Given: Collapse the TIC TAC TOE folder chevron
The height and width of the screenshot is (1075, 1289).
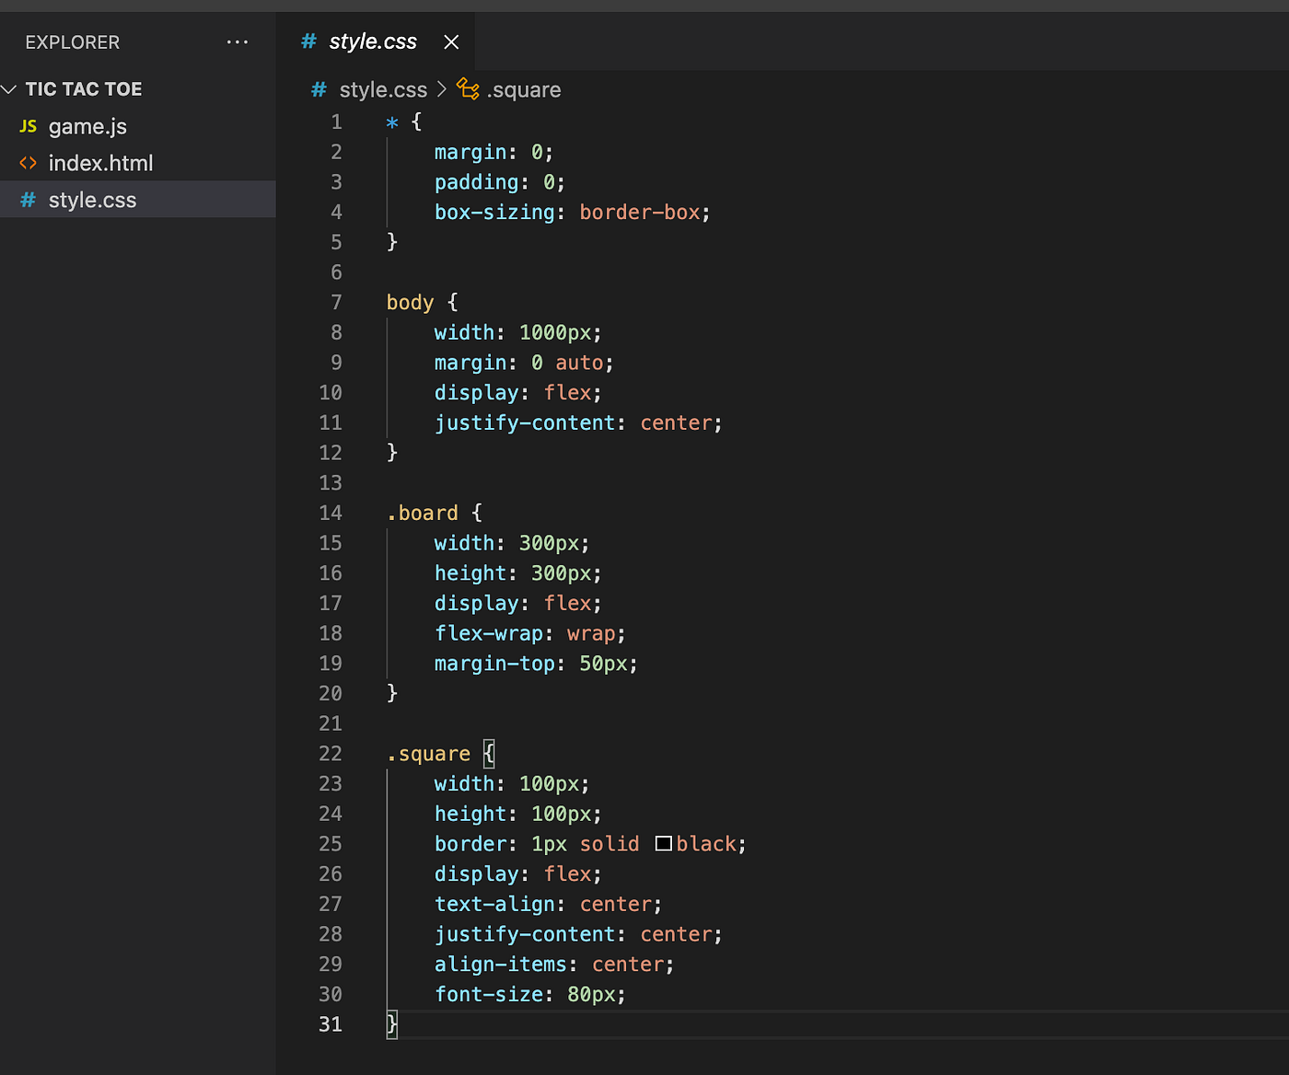Looking at the screenshot, I should click(10, 89).
